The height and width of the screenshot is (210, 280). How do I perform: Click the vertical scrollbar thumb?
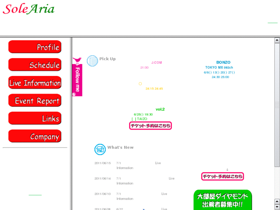click(x=277, y=105)
